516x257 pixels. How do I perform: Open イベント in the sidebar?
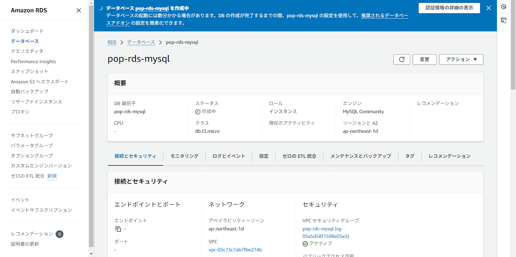[20, 200]
